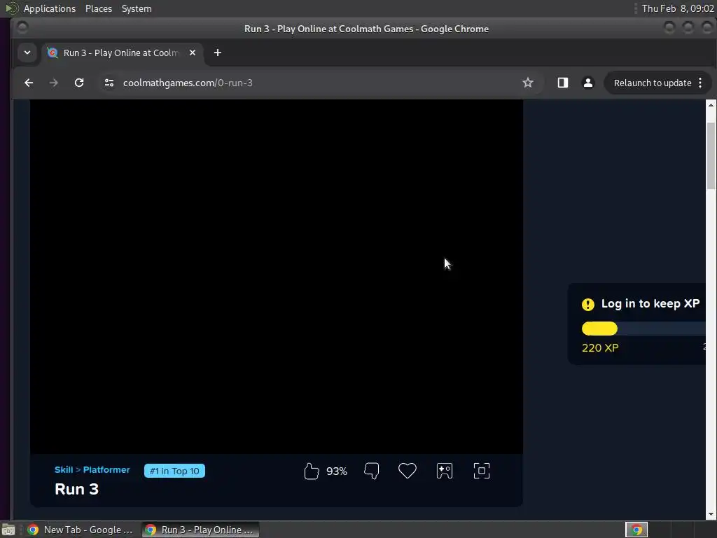Image resolution: width=717 pixels, height=538 pixels.
Task: Open the Skill category link
Action: pyautogui.click(x=64, y=470)
